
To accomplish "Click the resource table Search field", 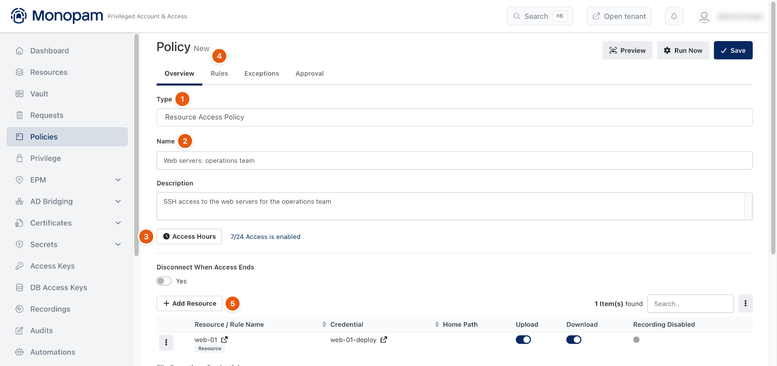I will (690, 304).
